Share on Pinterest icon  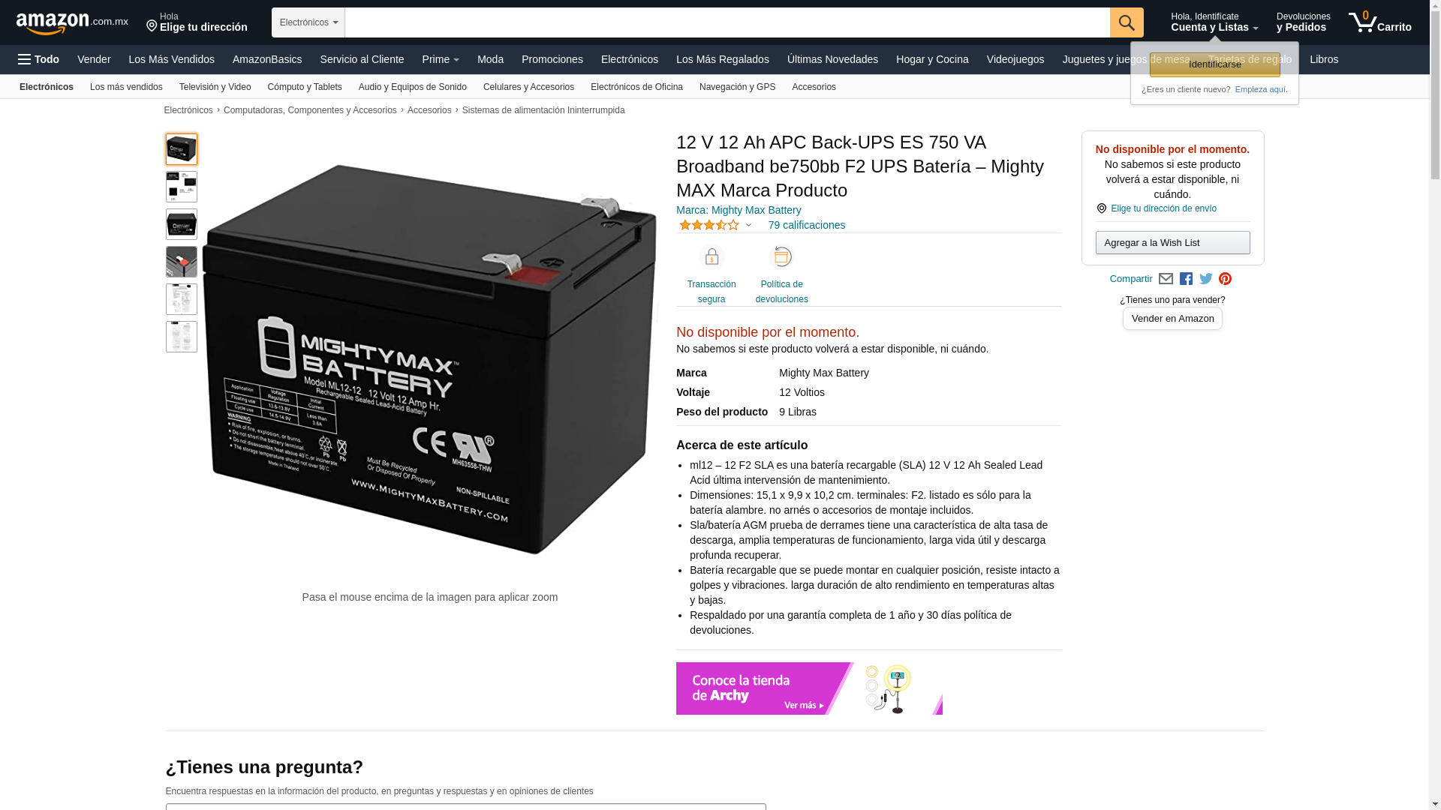[1226, 279]
